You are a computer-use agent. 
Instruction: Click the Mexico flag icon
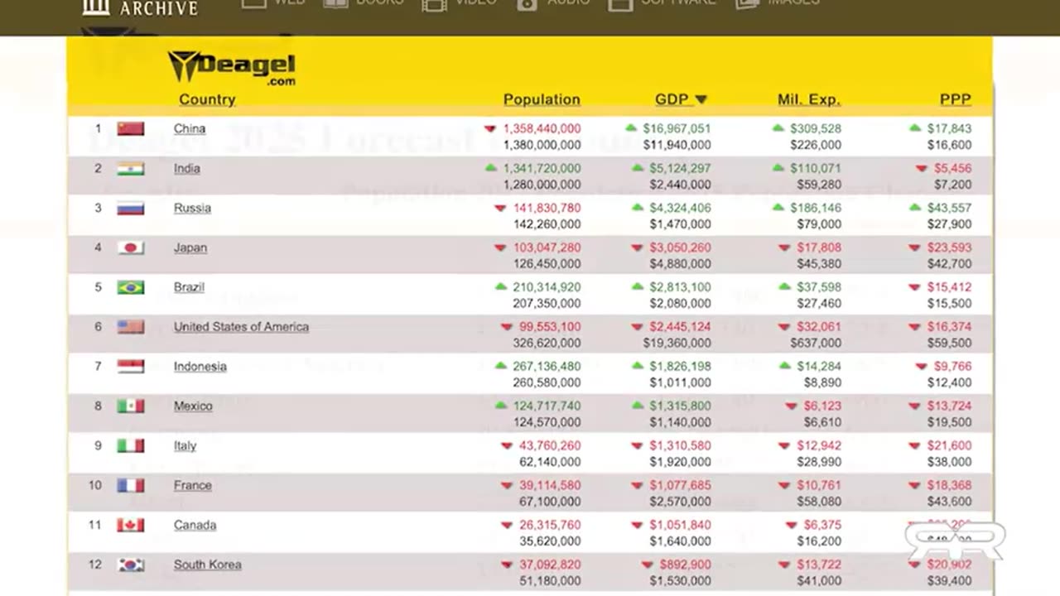tap(131, 406)
